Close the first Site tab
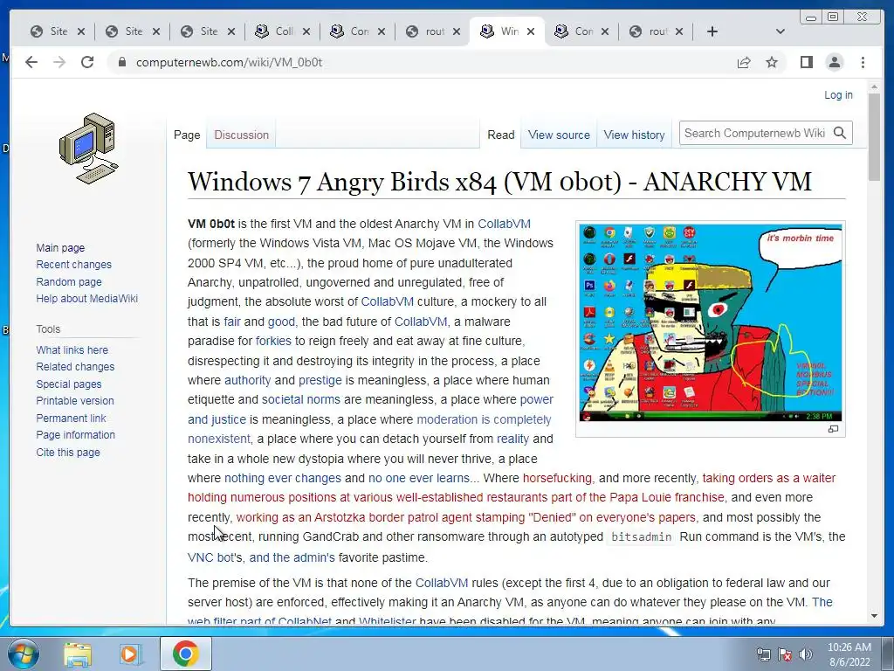 pos(81,31)
